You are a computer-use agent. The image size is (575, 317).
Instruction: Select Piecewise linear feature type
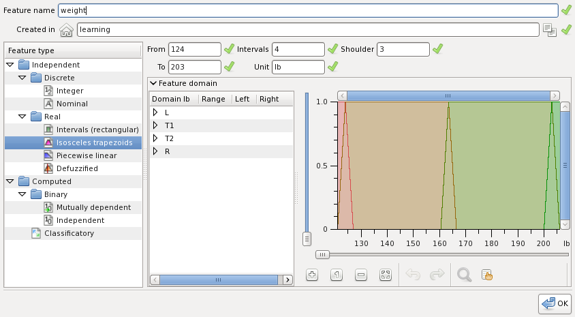pyautogui.click(x=73, y=155)
